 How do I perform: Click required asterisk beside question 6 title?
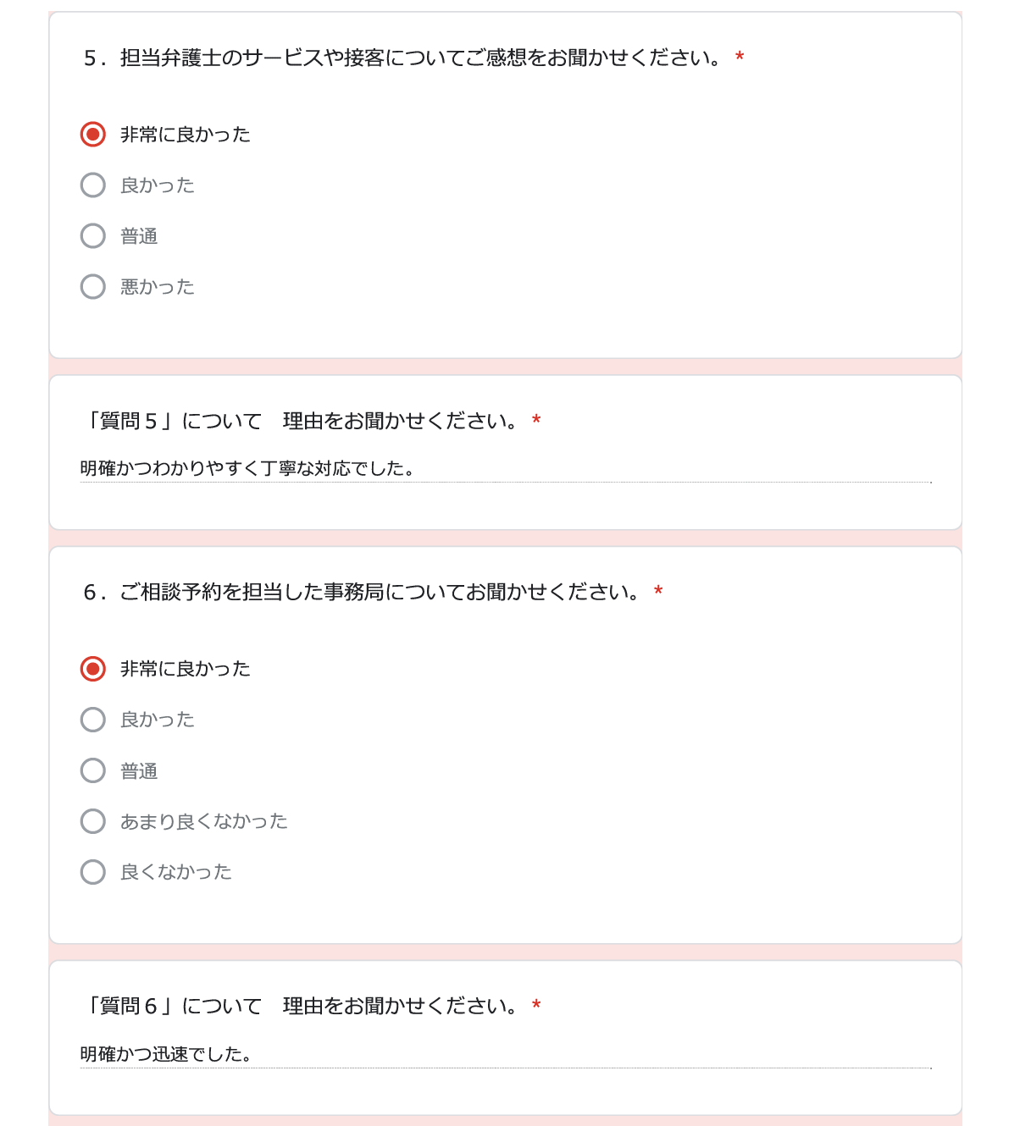(658, 591)
